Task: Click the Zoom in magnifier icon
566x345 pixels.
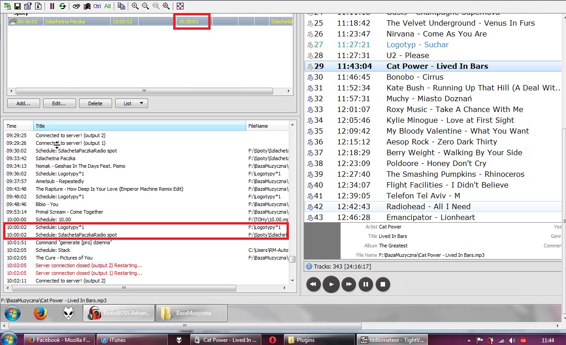Action: click(135, 6)
